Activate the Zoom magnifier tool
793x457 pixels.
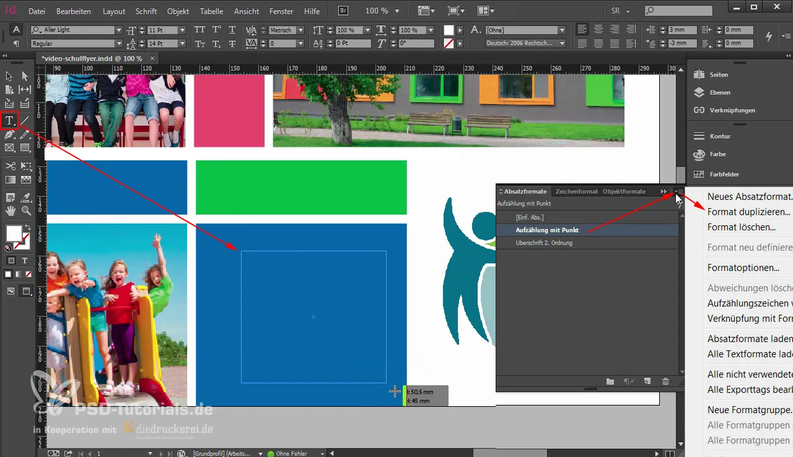26,211
